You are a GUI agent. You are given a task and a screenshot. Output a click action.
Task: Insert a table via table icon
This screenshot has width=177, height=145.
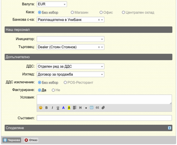click(91, 107)
